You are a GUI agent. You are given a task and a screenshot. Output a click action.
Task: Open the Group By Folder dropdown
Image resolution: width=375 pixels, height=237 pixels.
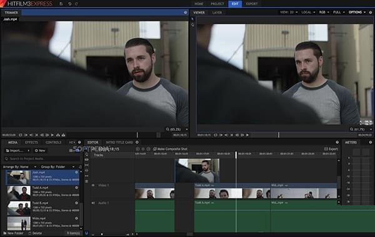pos(57,167)
